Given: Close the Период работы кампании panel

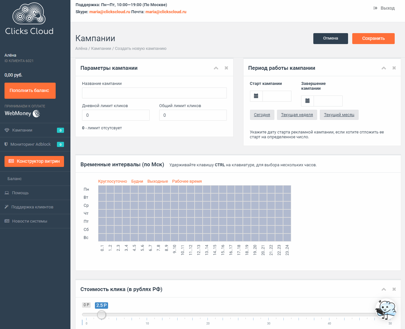Looking at the screenshot, I should tap(394, 68).
